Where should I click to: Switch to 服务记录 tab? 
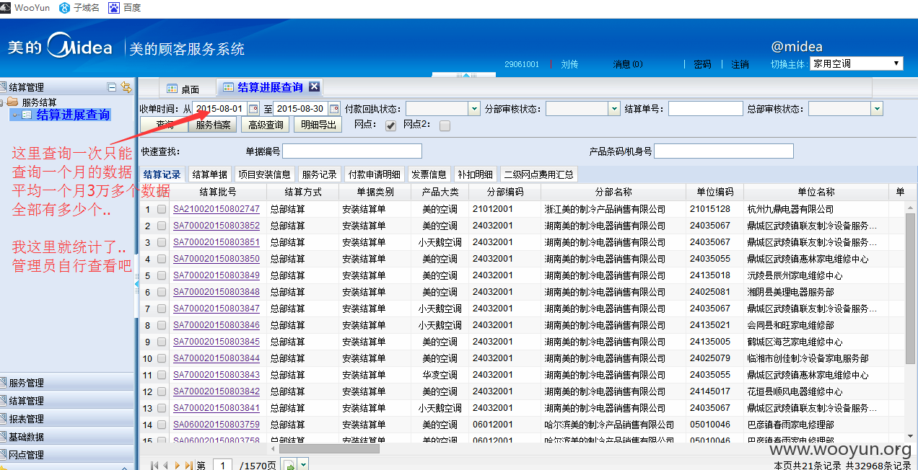pos(320,174)
